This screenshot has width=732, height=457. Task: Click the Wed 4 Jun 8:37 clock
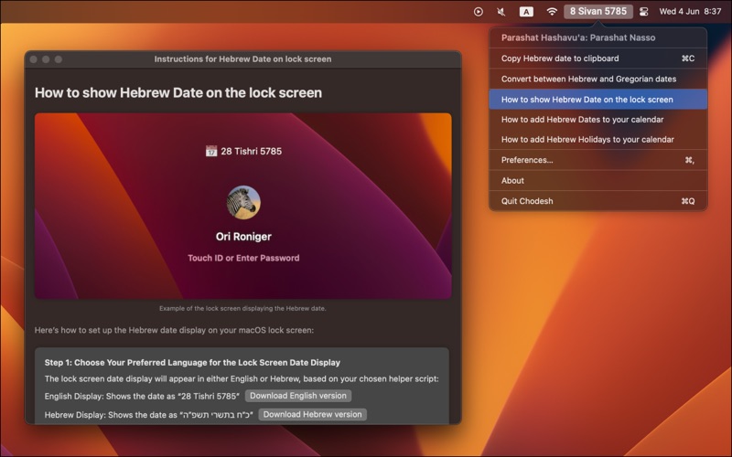tap(690, 12)
